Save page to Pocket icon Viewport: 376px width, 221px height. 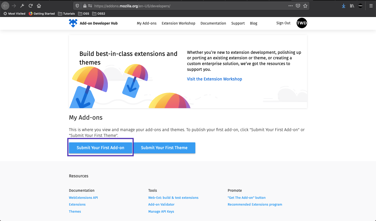pyautogui.click(x=298, y=6)
